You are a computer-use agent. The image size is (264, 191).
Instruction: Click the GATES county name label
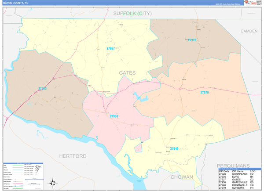[x=127, y=73]
